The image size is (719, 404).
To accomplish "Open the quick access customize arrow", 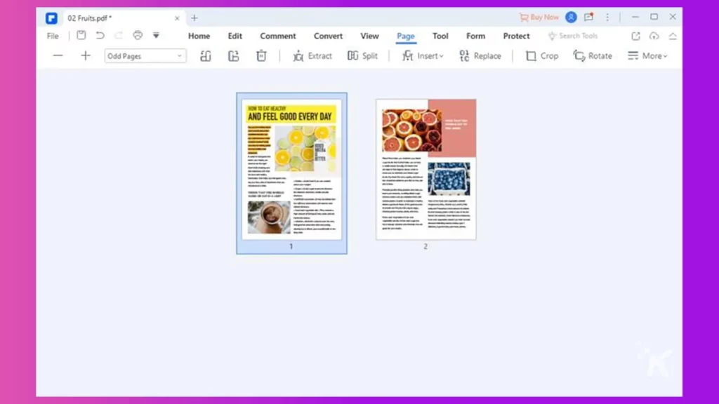I will [156, 35].
